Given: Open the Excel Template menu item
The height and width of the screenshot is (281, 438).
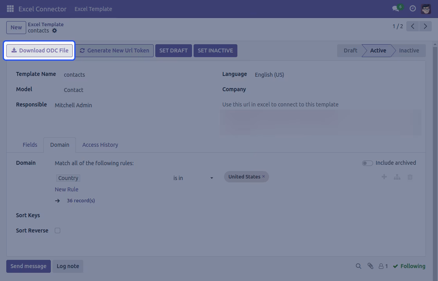Looking at the screenshot, I should point(93,9).
